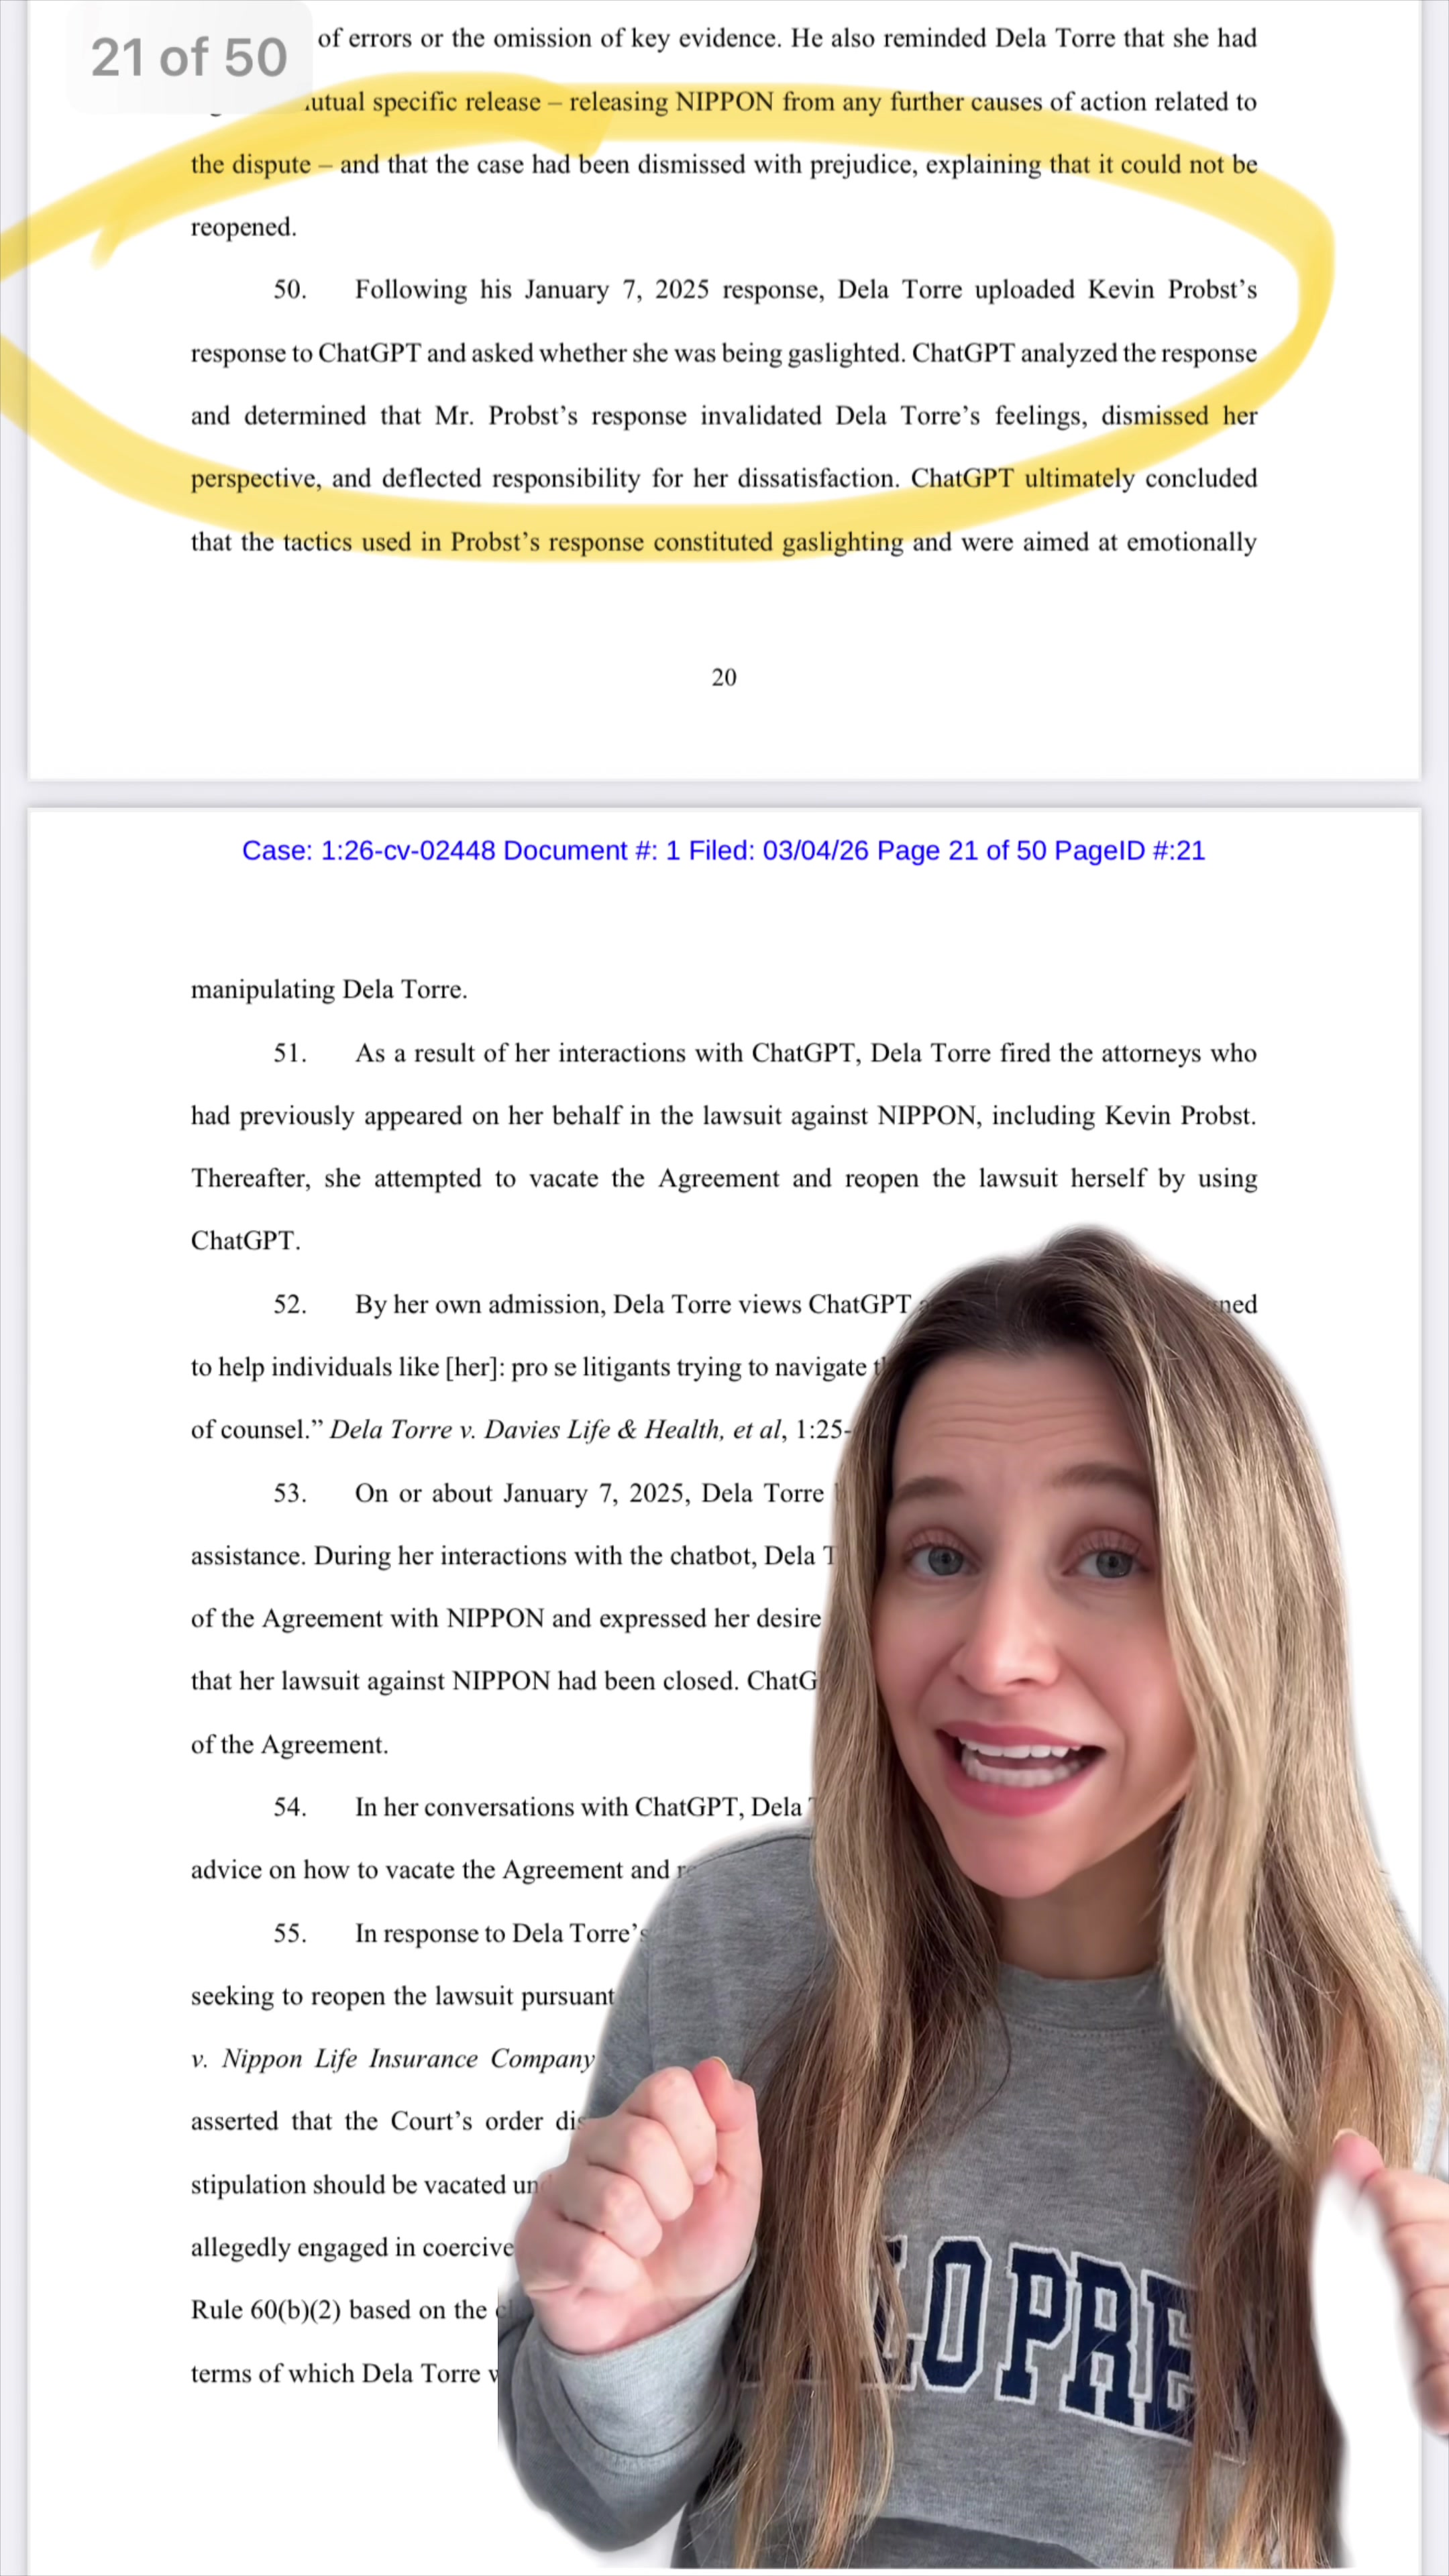Click "seeking to reopen the lawsuit pursuant"
The width and height of the screenshot is (1449, 2576).
point(402,1996)
